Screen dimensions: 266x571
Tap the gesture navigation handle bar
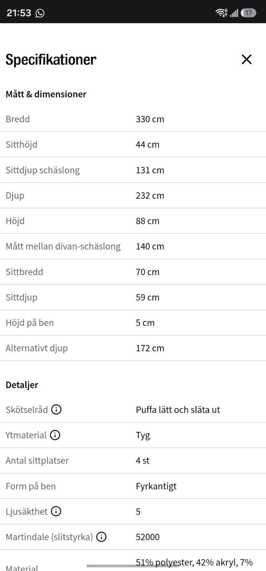point(133,566)
